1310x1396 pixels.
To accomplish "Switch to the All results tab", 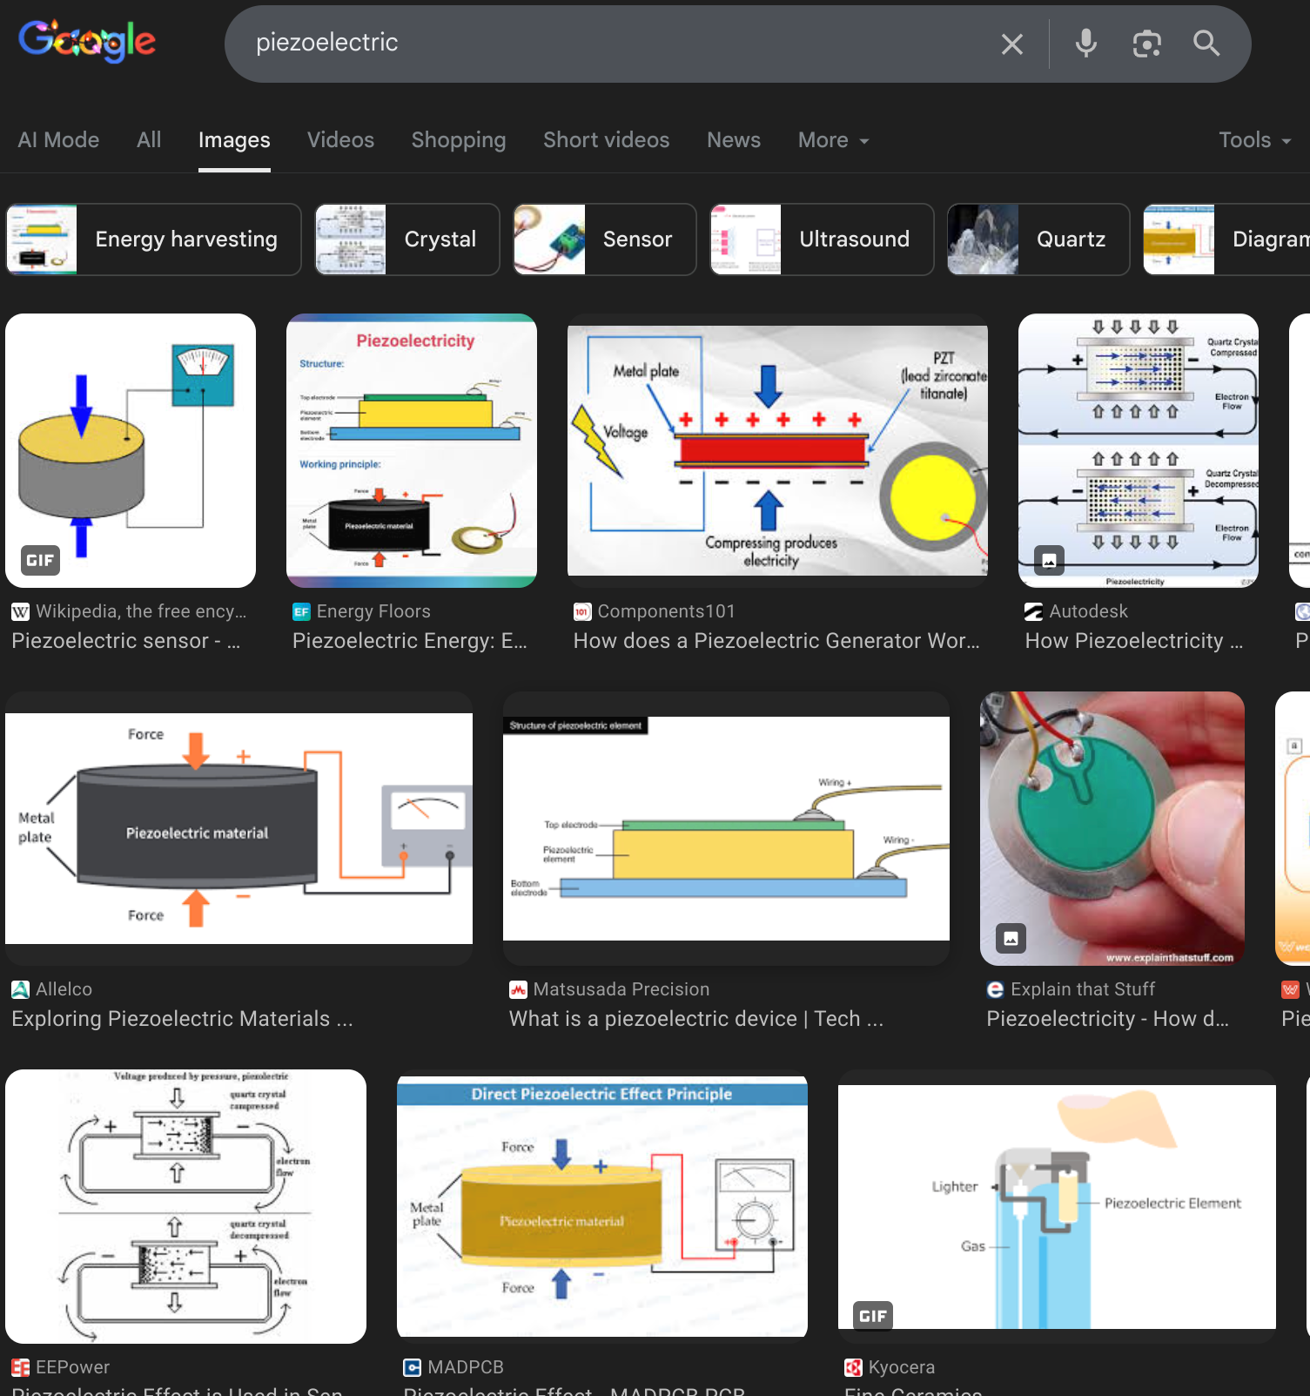I will click(x=149, y=140).
